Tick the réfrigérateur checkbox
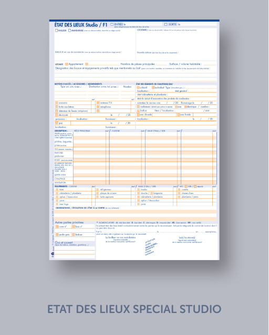 click(97, 189)
